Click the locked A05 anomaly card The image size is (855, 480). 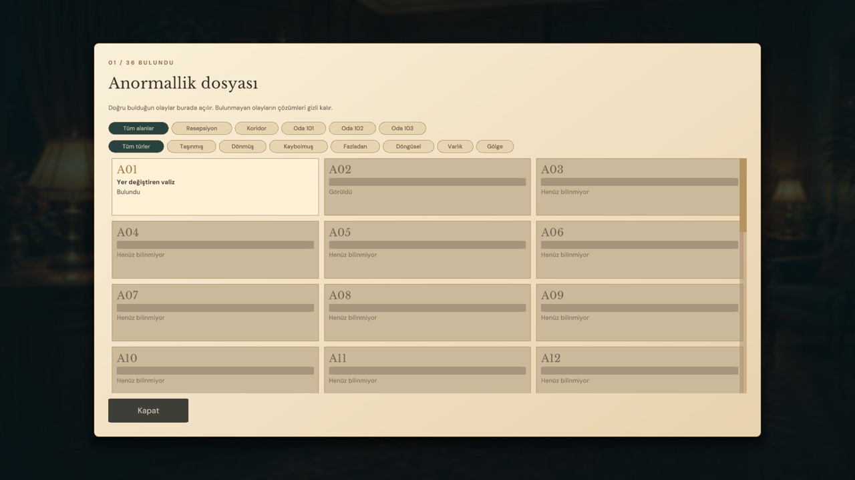pyautogui.click(x=427, y=249)
